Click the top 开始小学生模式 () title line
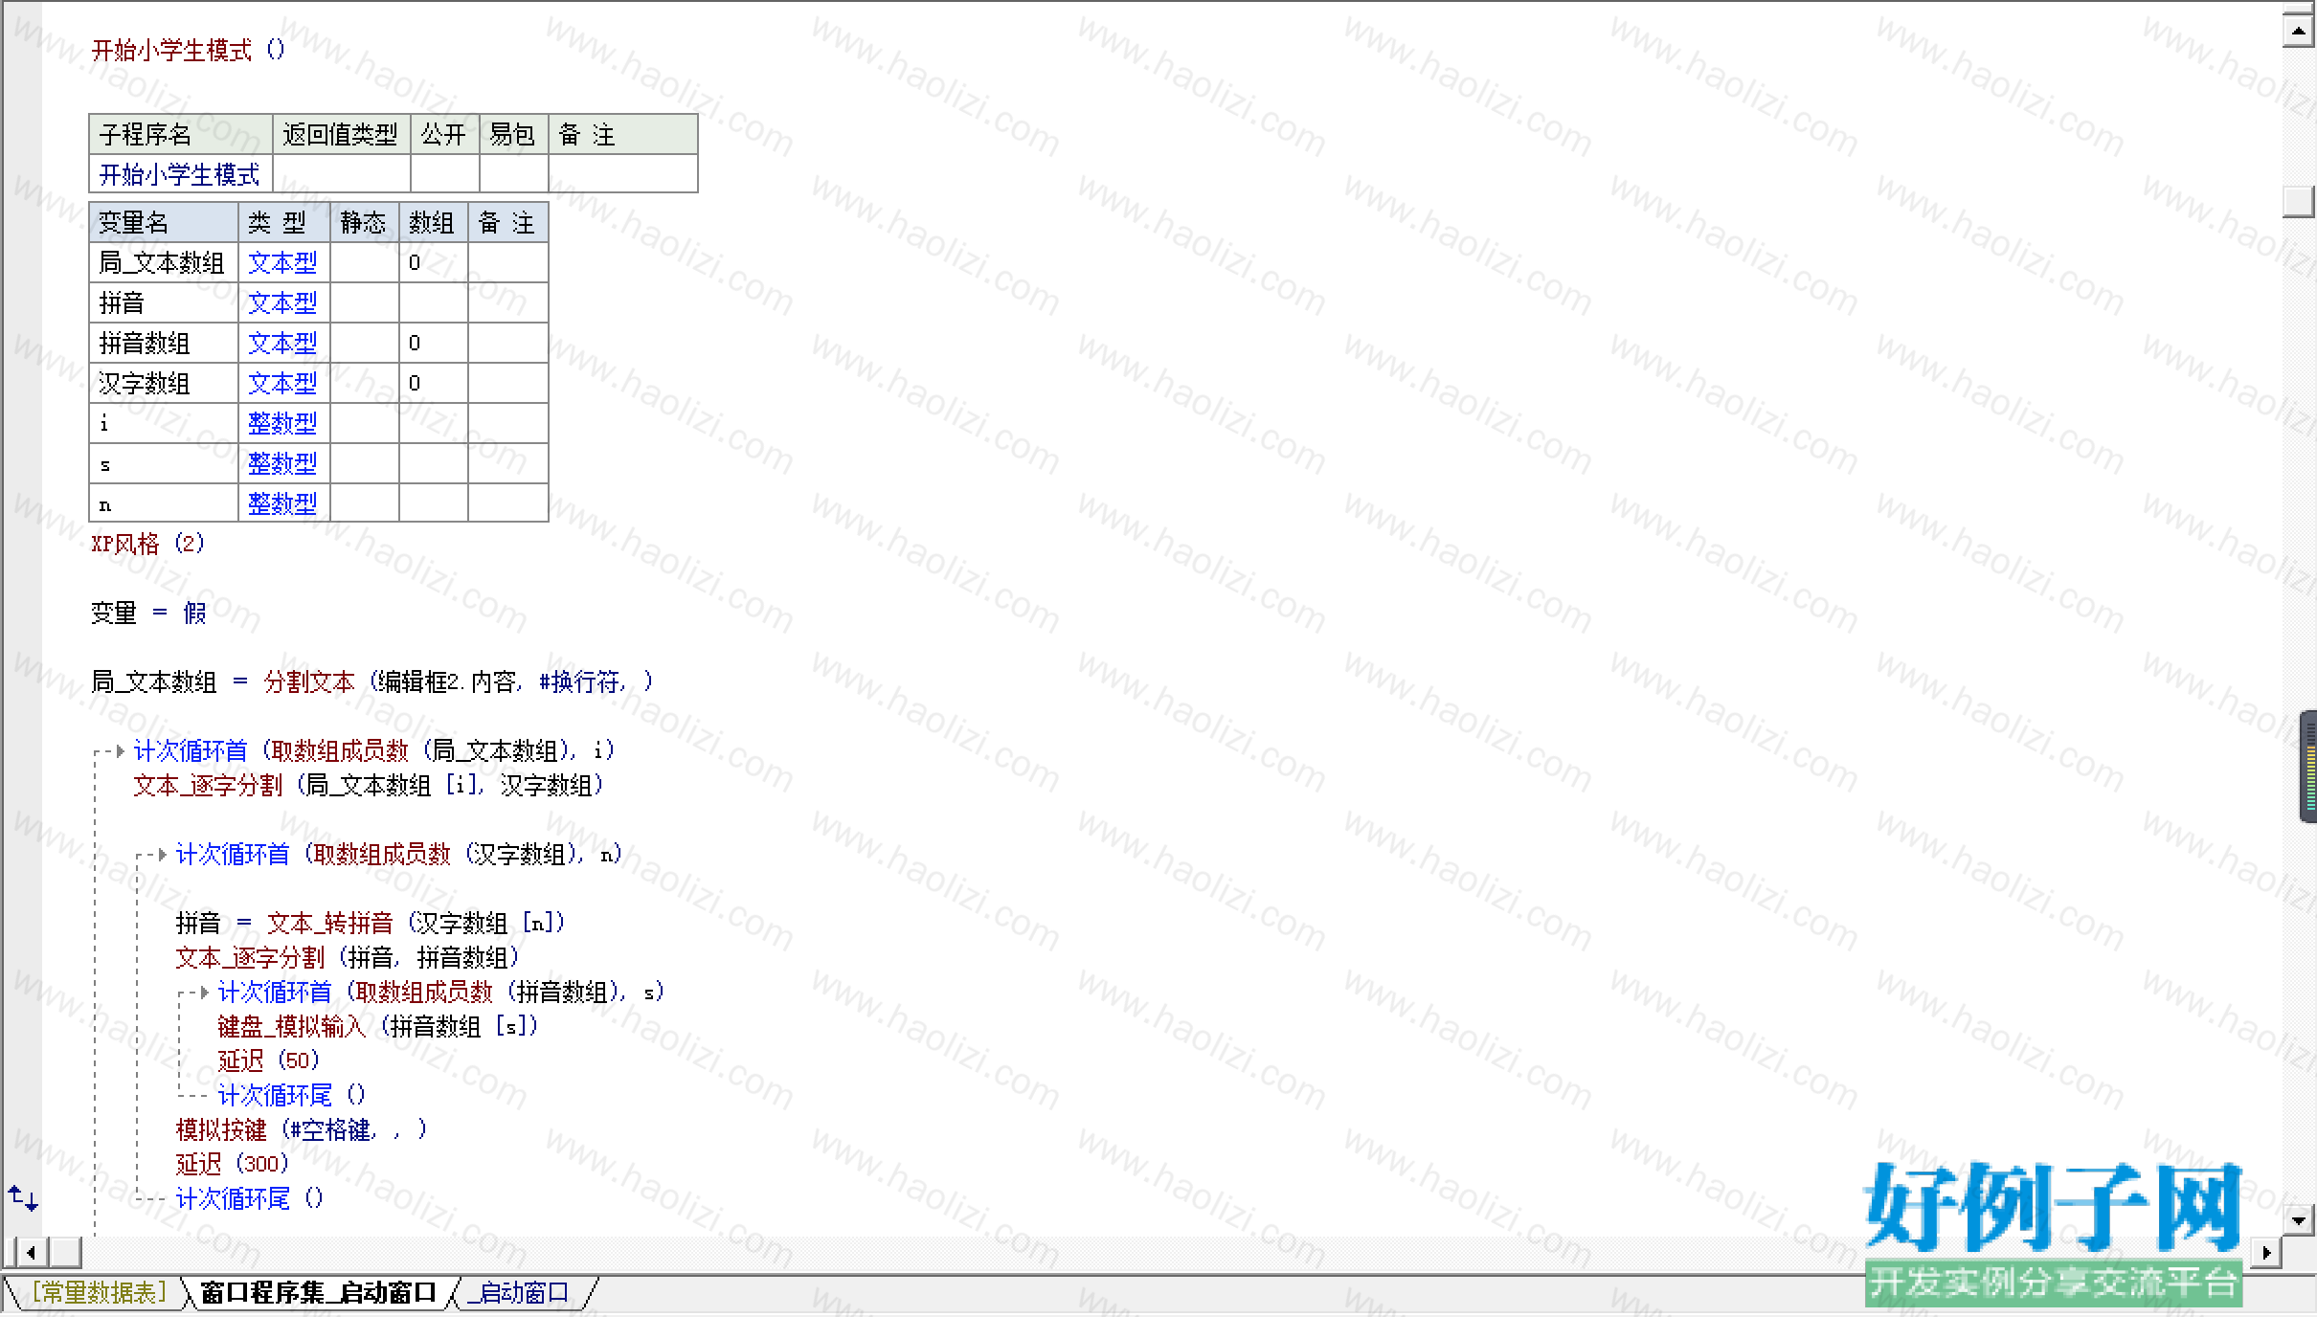The width and height of the screenshot is (2317, 1317). [188, 50]
